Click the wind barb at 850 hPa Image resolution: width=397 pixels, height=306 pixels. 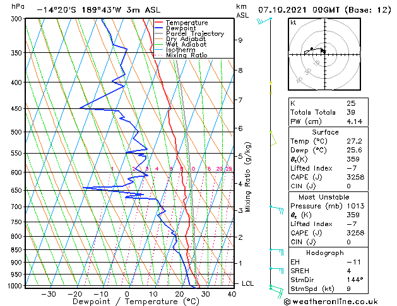[x=276, y=252]
